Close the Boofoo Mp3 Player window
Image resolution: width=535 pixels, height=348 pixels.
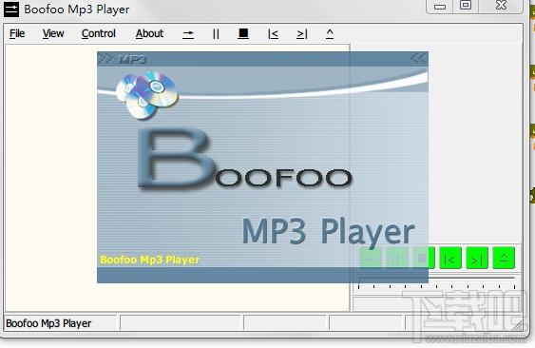501,6
